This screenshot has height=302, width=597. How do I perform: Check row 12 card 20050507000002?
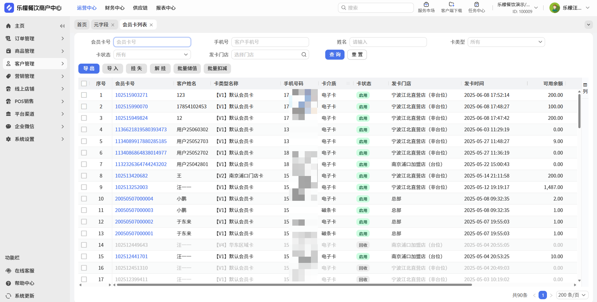[84, 222]
